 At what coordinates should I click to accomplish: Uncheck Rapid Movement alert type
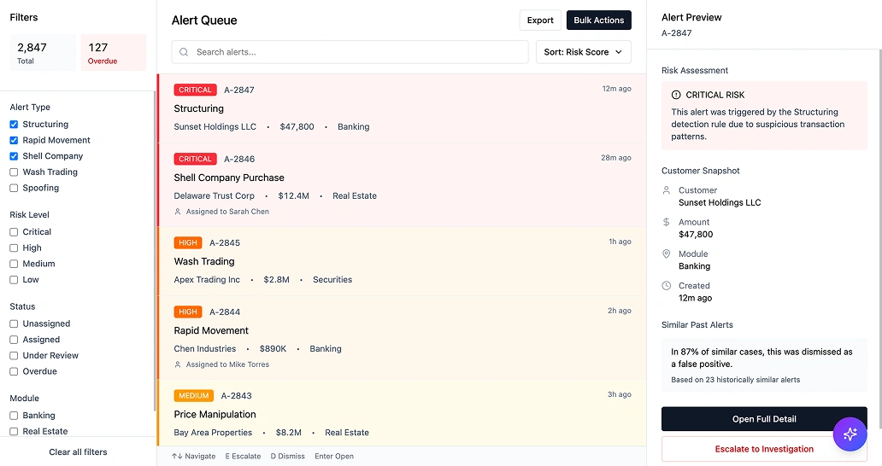click(x=14, y=140)
